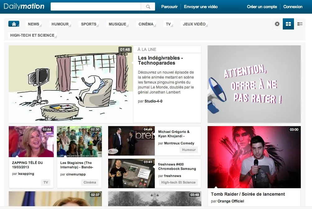Click the Dailymotion logo
312x209 pixels.
point(24,6)
